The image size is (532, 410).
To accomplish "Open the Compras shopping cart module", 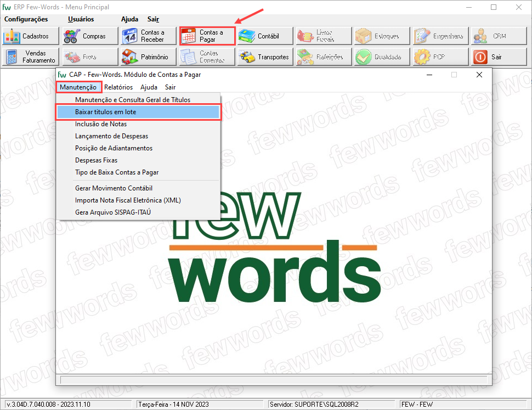I will (x=90, y=36).
